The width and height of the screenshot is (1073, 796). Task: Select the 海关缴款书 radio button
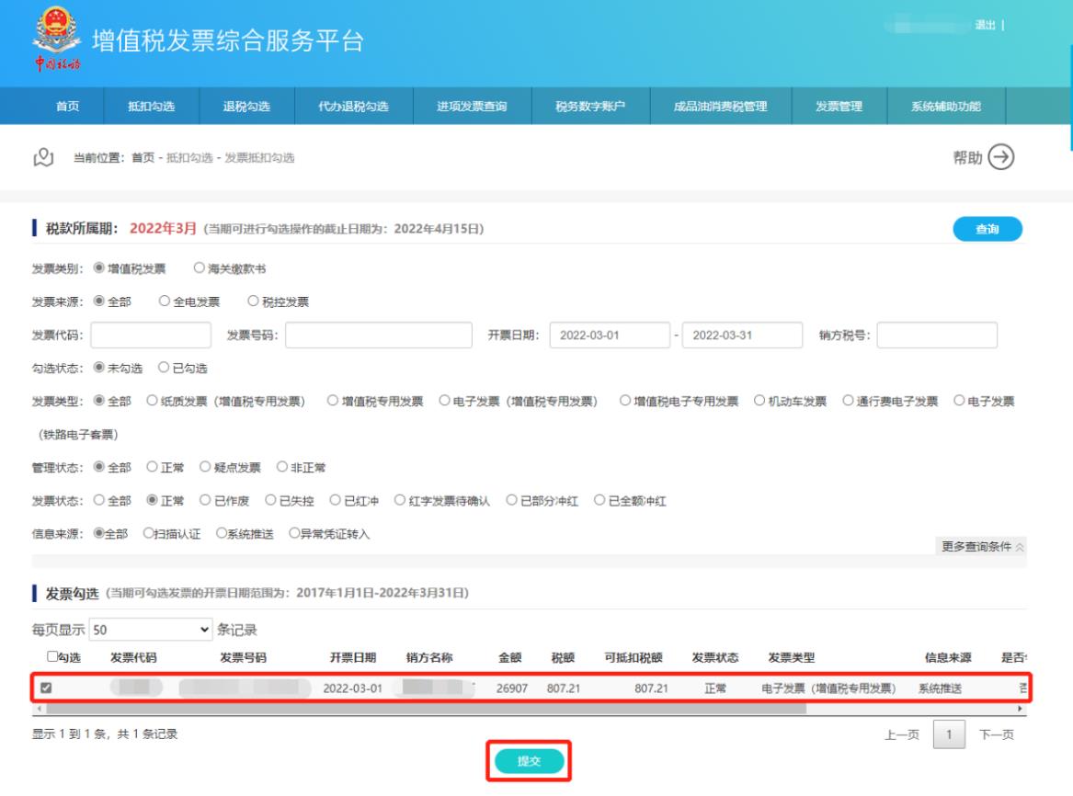point(200,269)
